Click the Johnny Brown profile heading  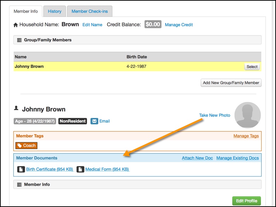coord(44,109)
